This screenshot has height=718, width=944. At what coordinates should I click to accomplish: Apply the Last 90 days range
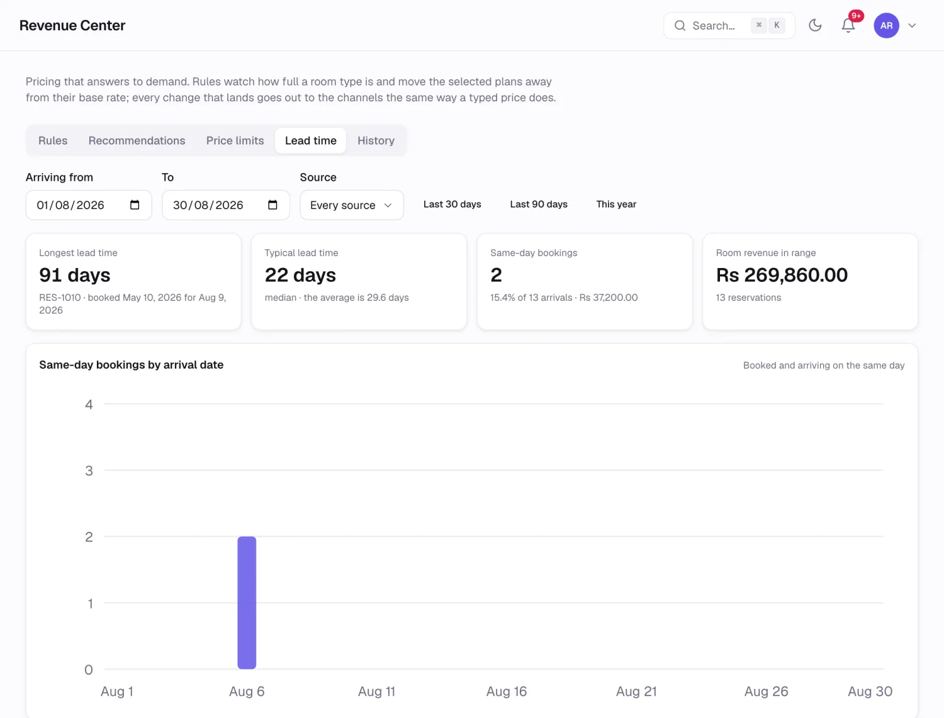pos(539,204)
